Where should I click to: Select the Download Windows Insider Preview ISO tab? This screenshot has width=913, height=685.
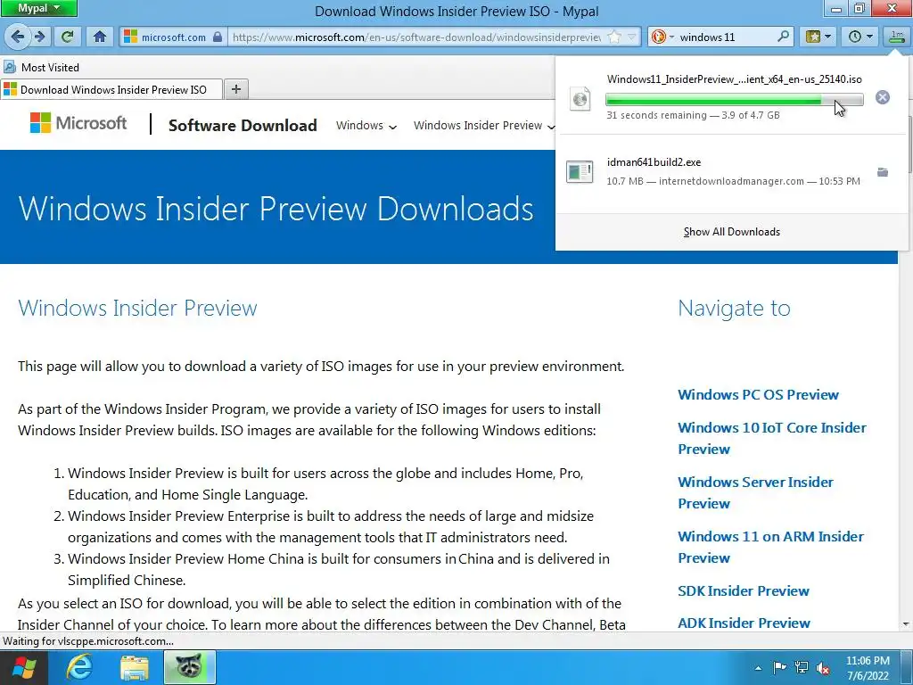tap(111, 90)
